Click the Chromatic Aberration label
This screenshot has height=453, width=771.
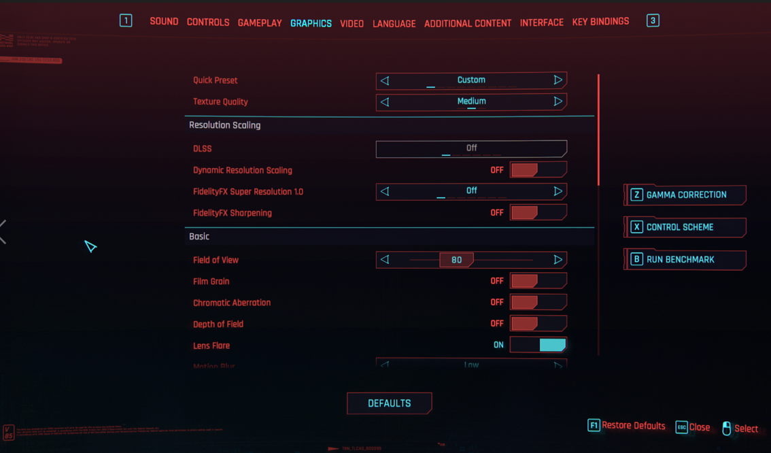pyautogui.click(x=232, y=303)
